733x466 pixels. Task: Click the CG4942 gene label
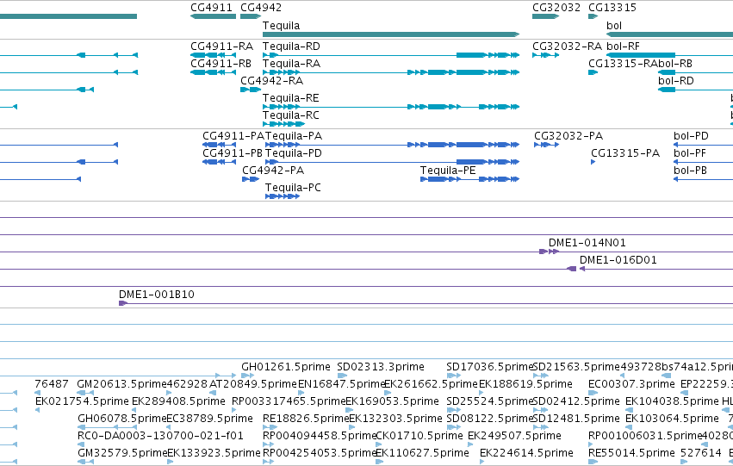[x=261, y=8]
